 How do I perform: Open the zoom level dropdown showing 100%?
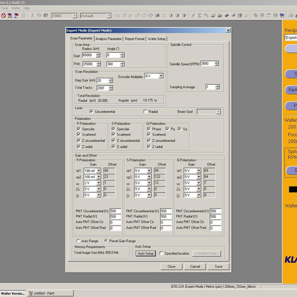[x=74, y=16]
